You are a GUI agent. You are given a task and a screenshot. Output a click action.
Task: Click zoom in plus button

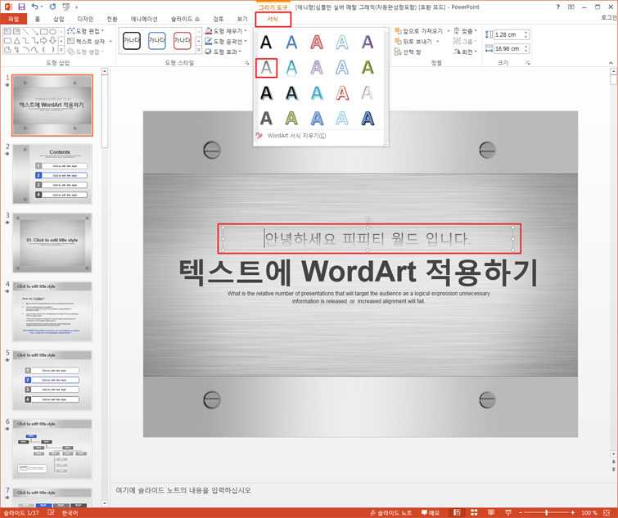tap(573, 512)
